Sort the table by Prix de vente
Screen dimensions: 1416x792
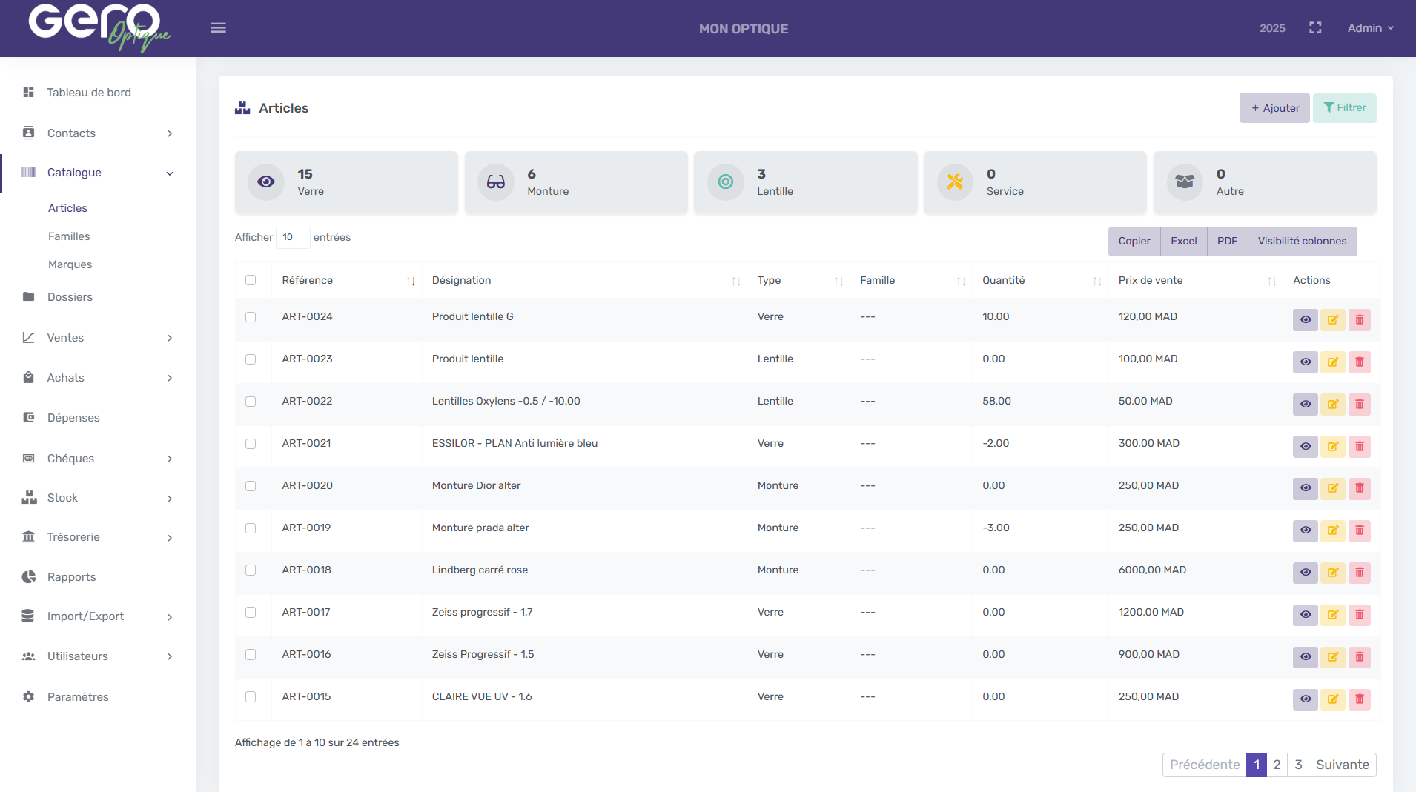click(1150, 280)
